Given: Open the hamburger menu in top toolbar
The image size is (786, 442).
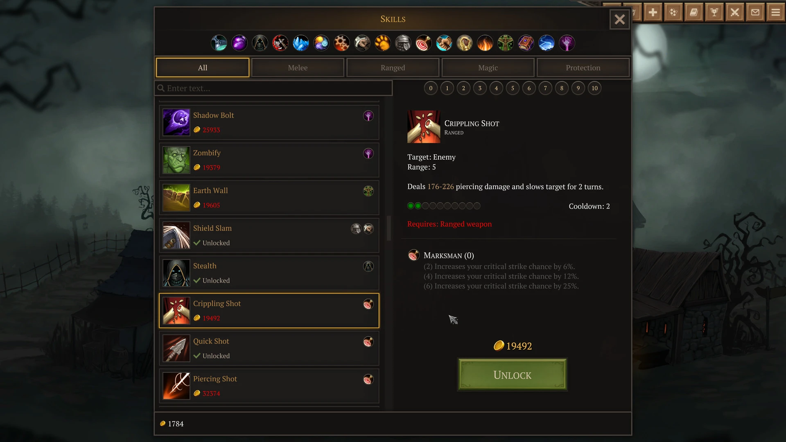Looking at the screenshot, I should [x=776, y=12].
